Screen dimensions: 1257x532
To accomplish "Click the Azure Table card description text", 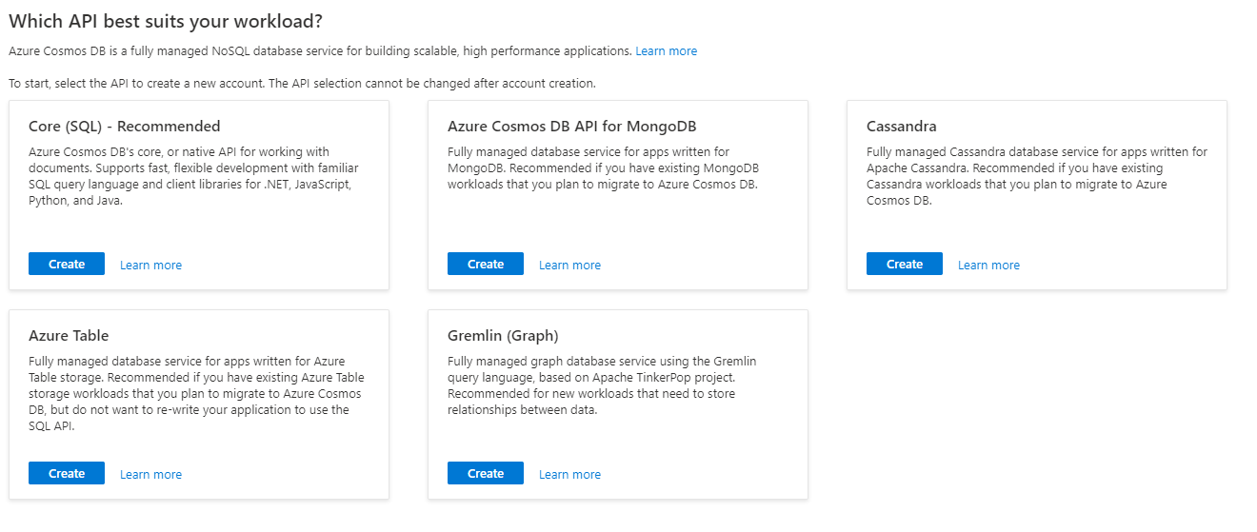I will pyautogui.click(x=189, y=393).
